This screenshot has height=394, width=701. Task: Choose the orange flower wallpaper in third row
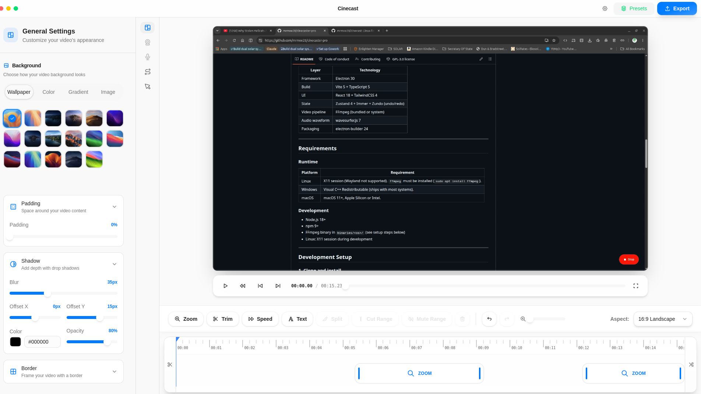click(x=53, y=160)
